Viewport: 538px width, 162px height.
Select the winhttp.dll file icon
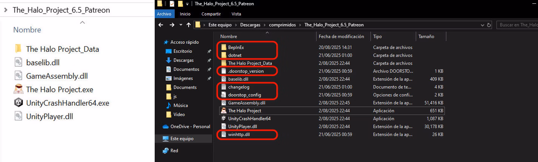pyautogui.click(x=224, y=134)
